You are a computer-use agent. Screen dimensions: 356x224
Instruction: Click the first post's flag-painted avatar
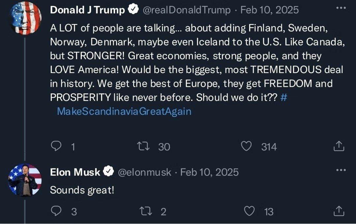(25, 18)
